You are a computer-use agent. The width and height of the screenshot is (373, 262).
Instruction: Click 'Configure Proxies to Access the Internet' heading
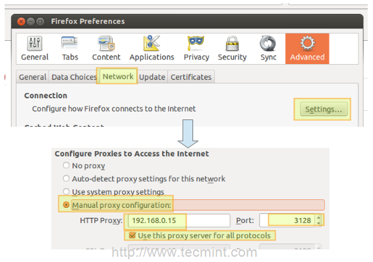tap(132, 154)
